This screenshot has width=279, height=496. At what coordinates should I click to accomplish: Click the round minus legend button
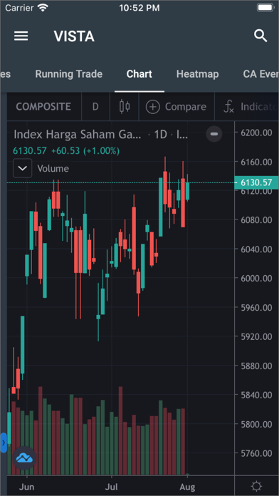point(214,134)
